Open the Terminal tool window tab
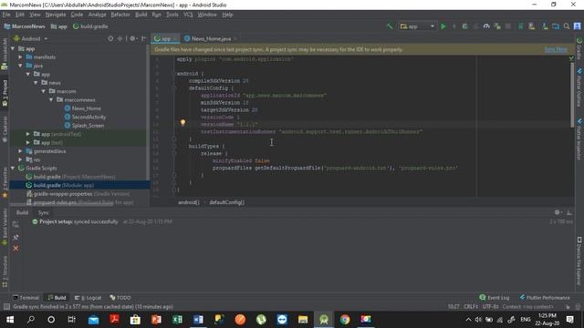Screen dimensions: 584x328 point(26,298)
